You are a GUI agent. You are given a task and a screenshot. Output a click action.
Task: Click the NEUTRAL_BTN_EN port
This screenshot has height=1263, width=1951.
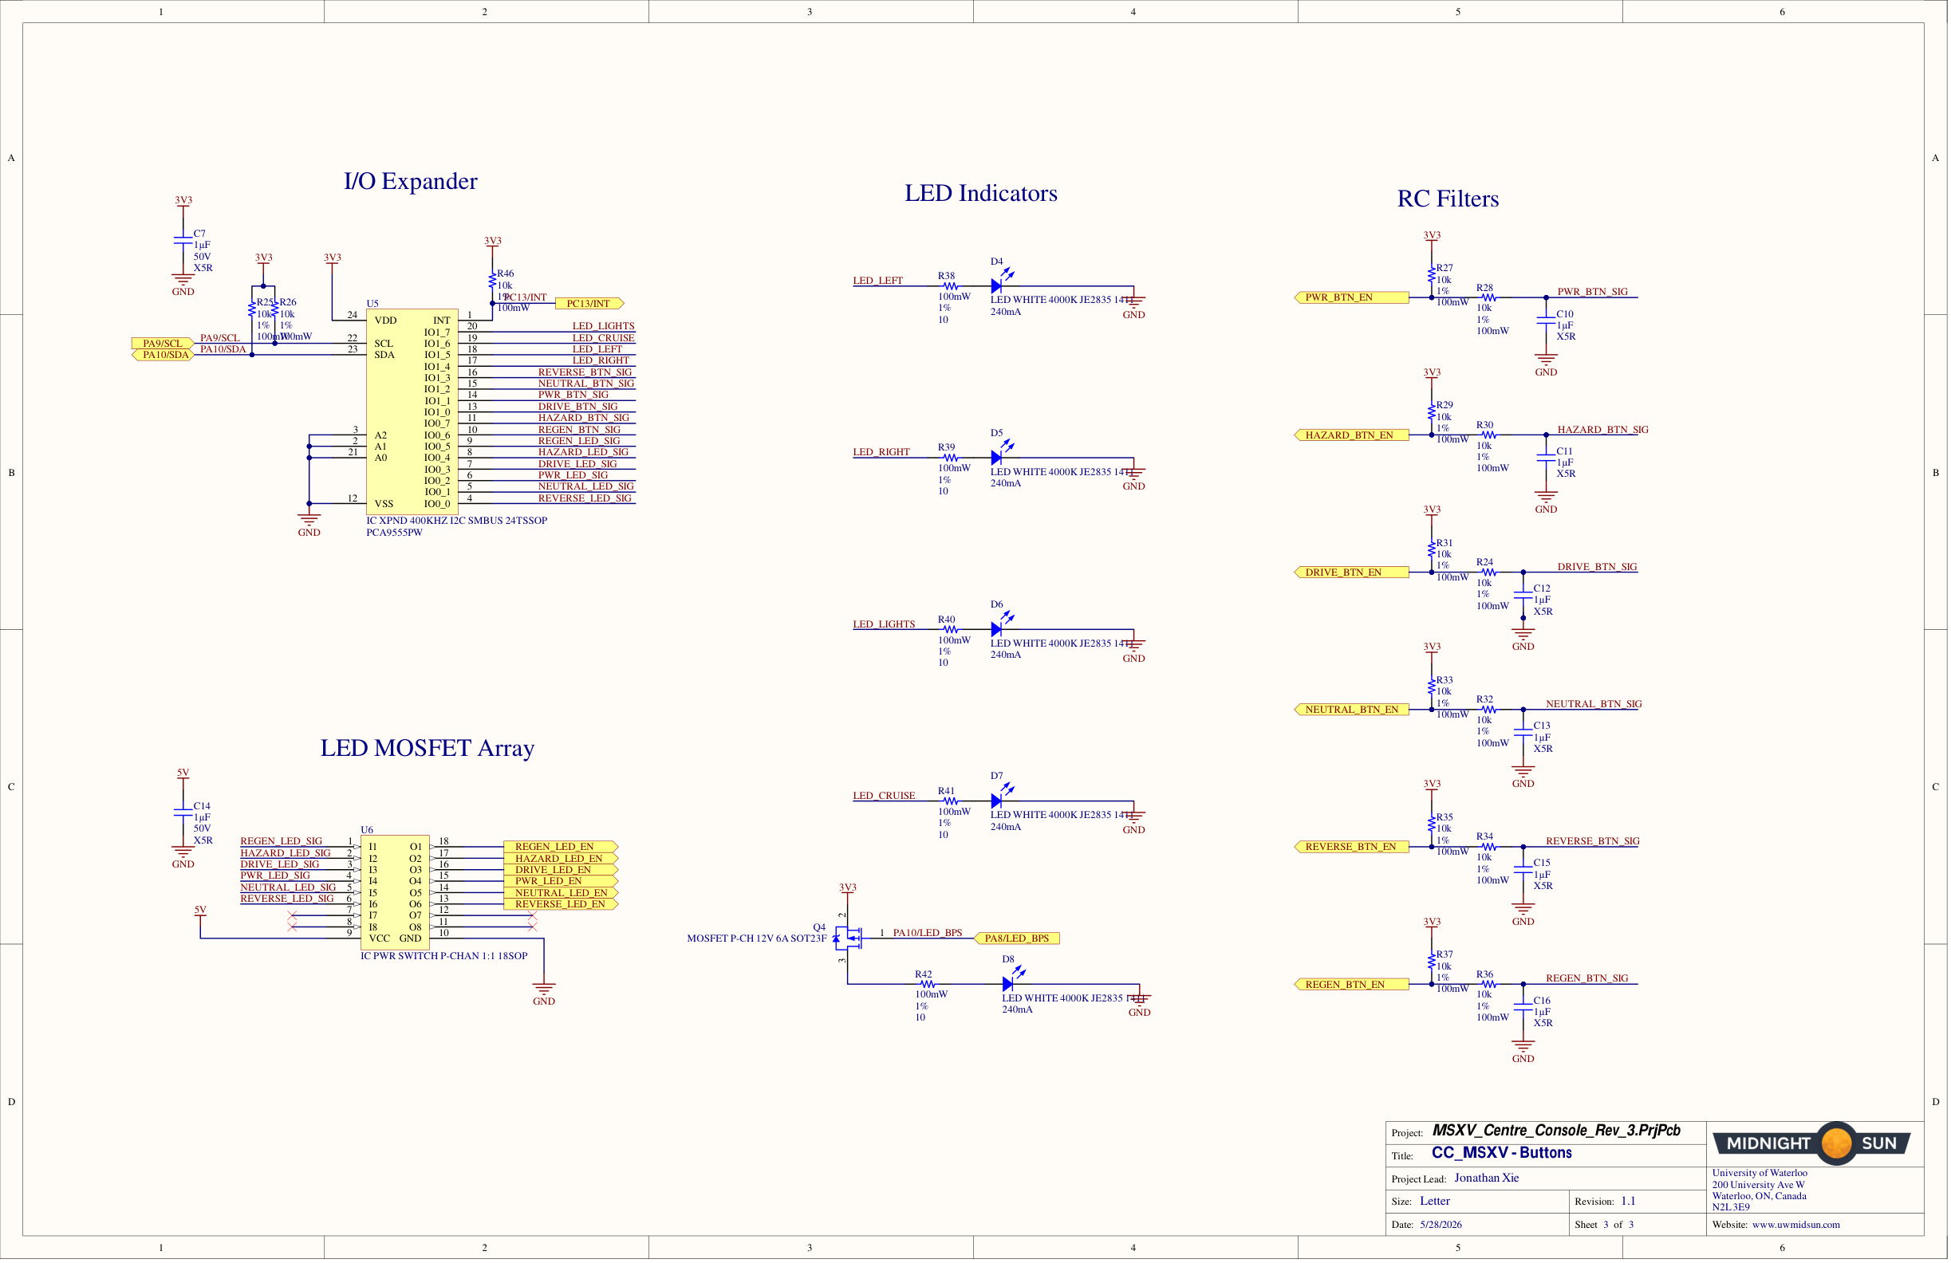(x=1351, y=709)
